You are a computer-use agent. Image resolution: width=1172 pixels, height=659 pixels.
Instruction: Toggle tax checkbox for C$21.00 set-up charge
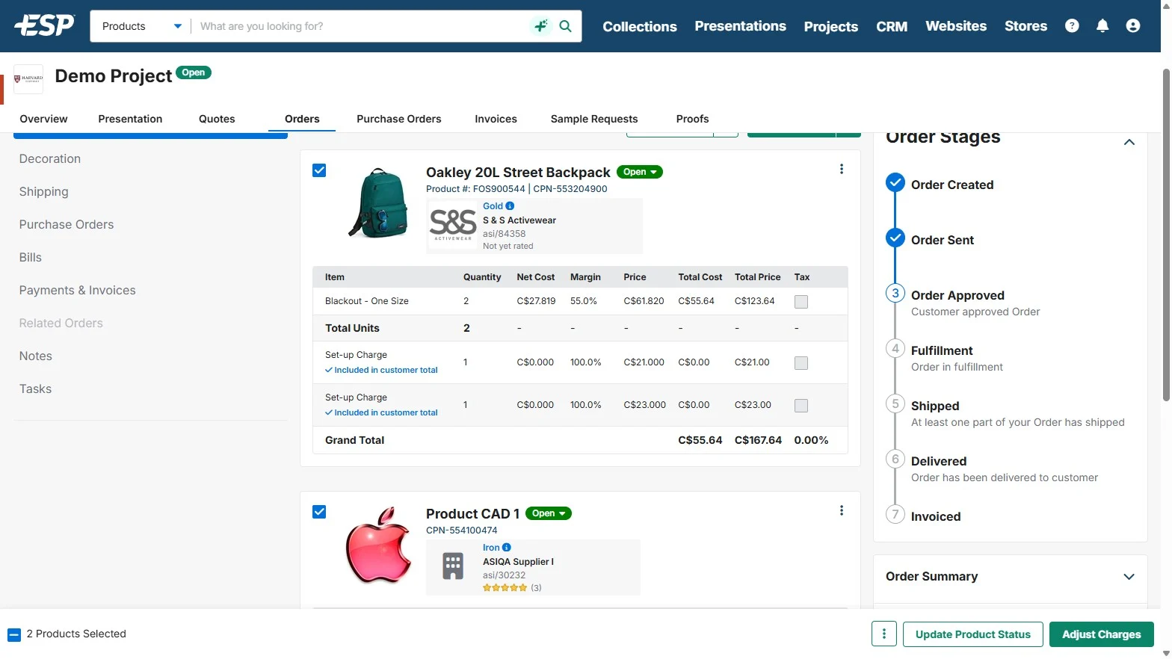click(x=801, y=363)
